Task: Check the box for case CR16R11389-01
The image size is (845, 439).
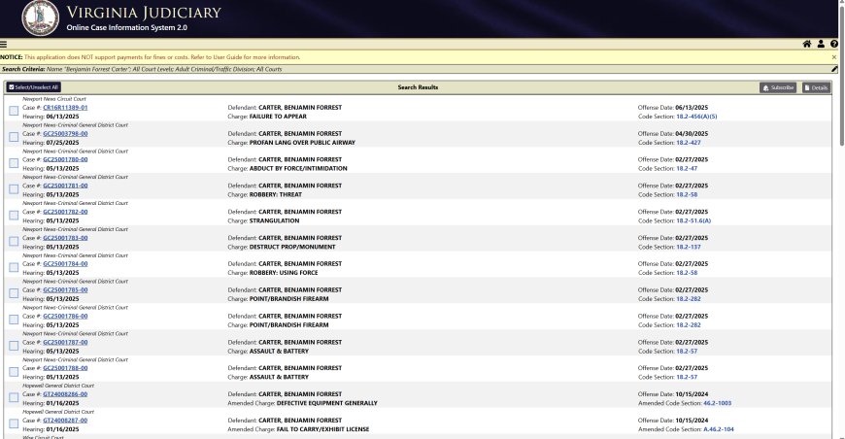Action: point(14,111)
